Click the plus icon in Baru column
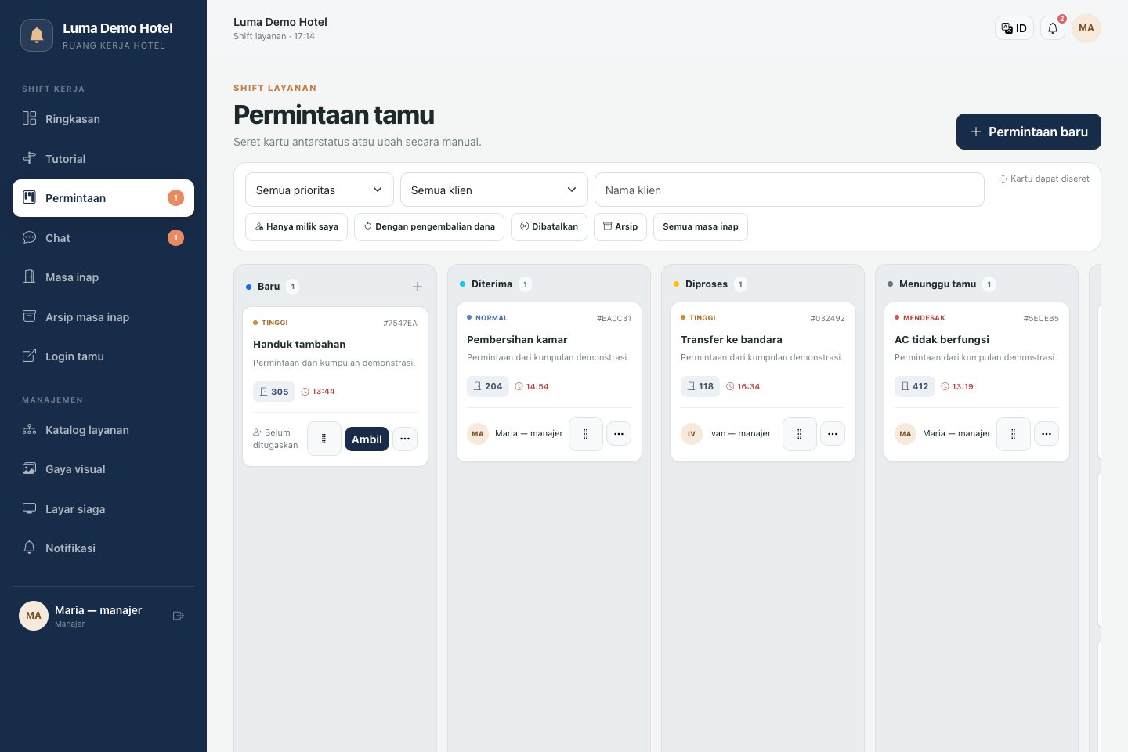 tap(418, 287)
